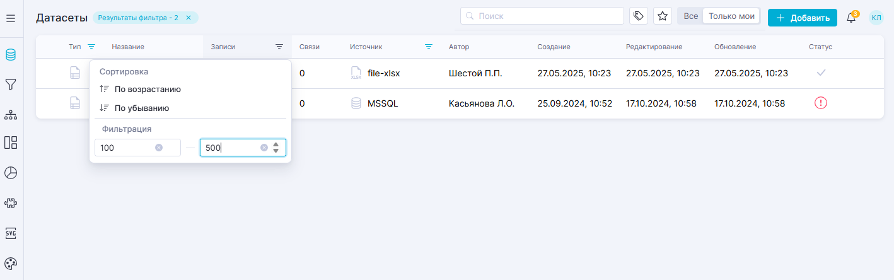Viewport: 894px width, 280px height.
Task: Switch to "Все" datasets view
Action: (690, 16)
